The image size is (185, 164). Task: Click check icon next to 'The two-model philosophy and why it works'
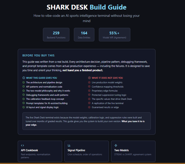click(x=24, y=91)
